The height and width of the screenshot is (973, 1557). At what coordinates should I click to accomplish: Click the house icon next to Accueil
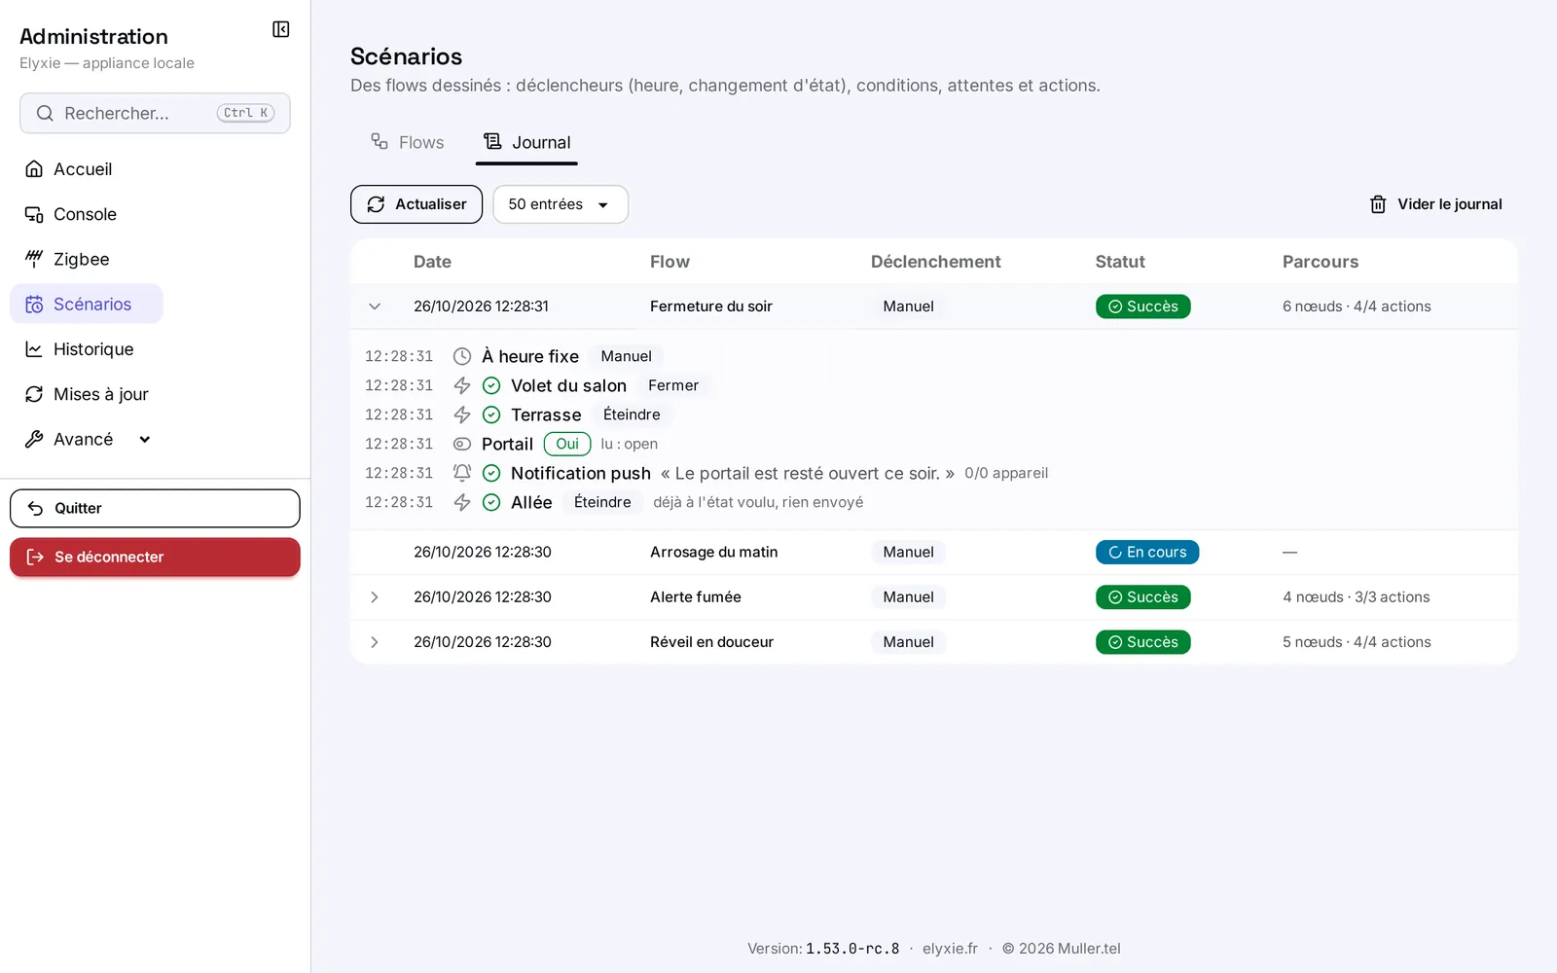pos(34,169)
